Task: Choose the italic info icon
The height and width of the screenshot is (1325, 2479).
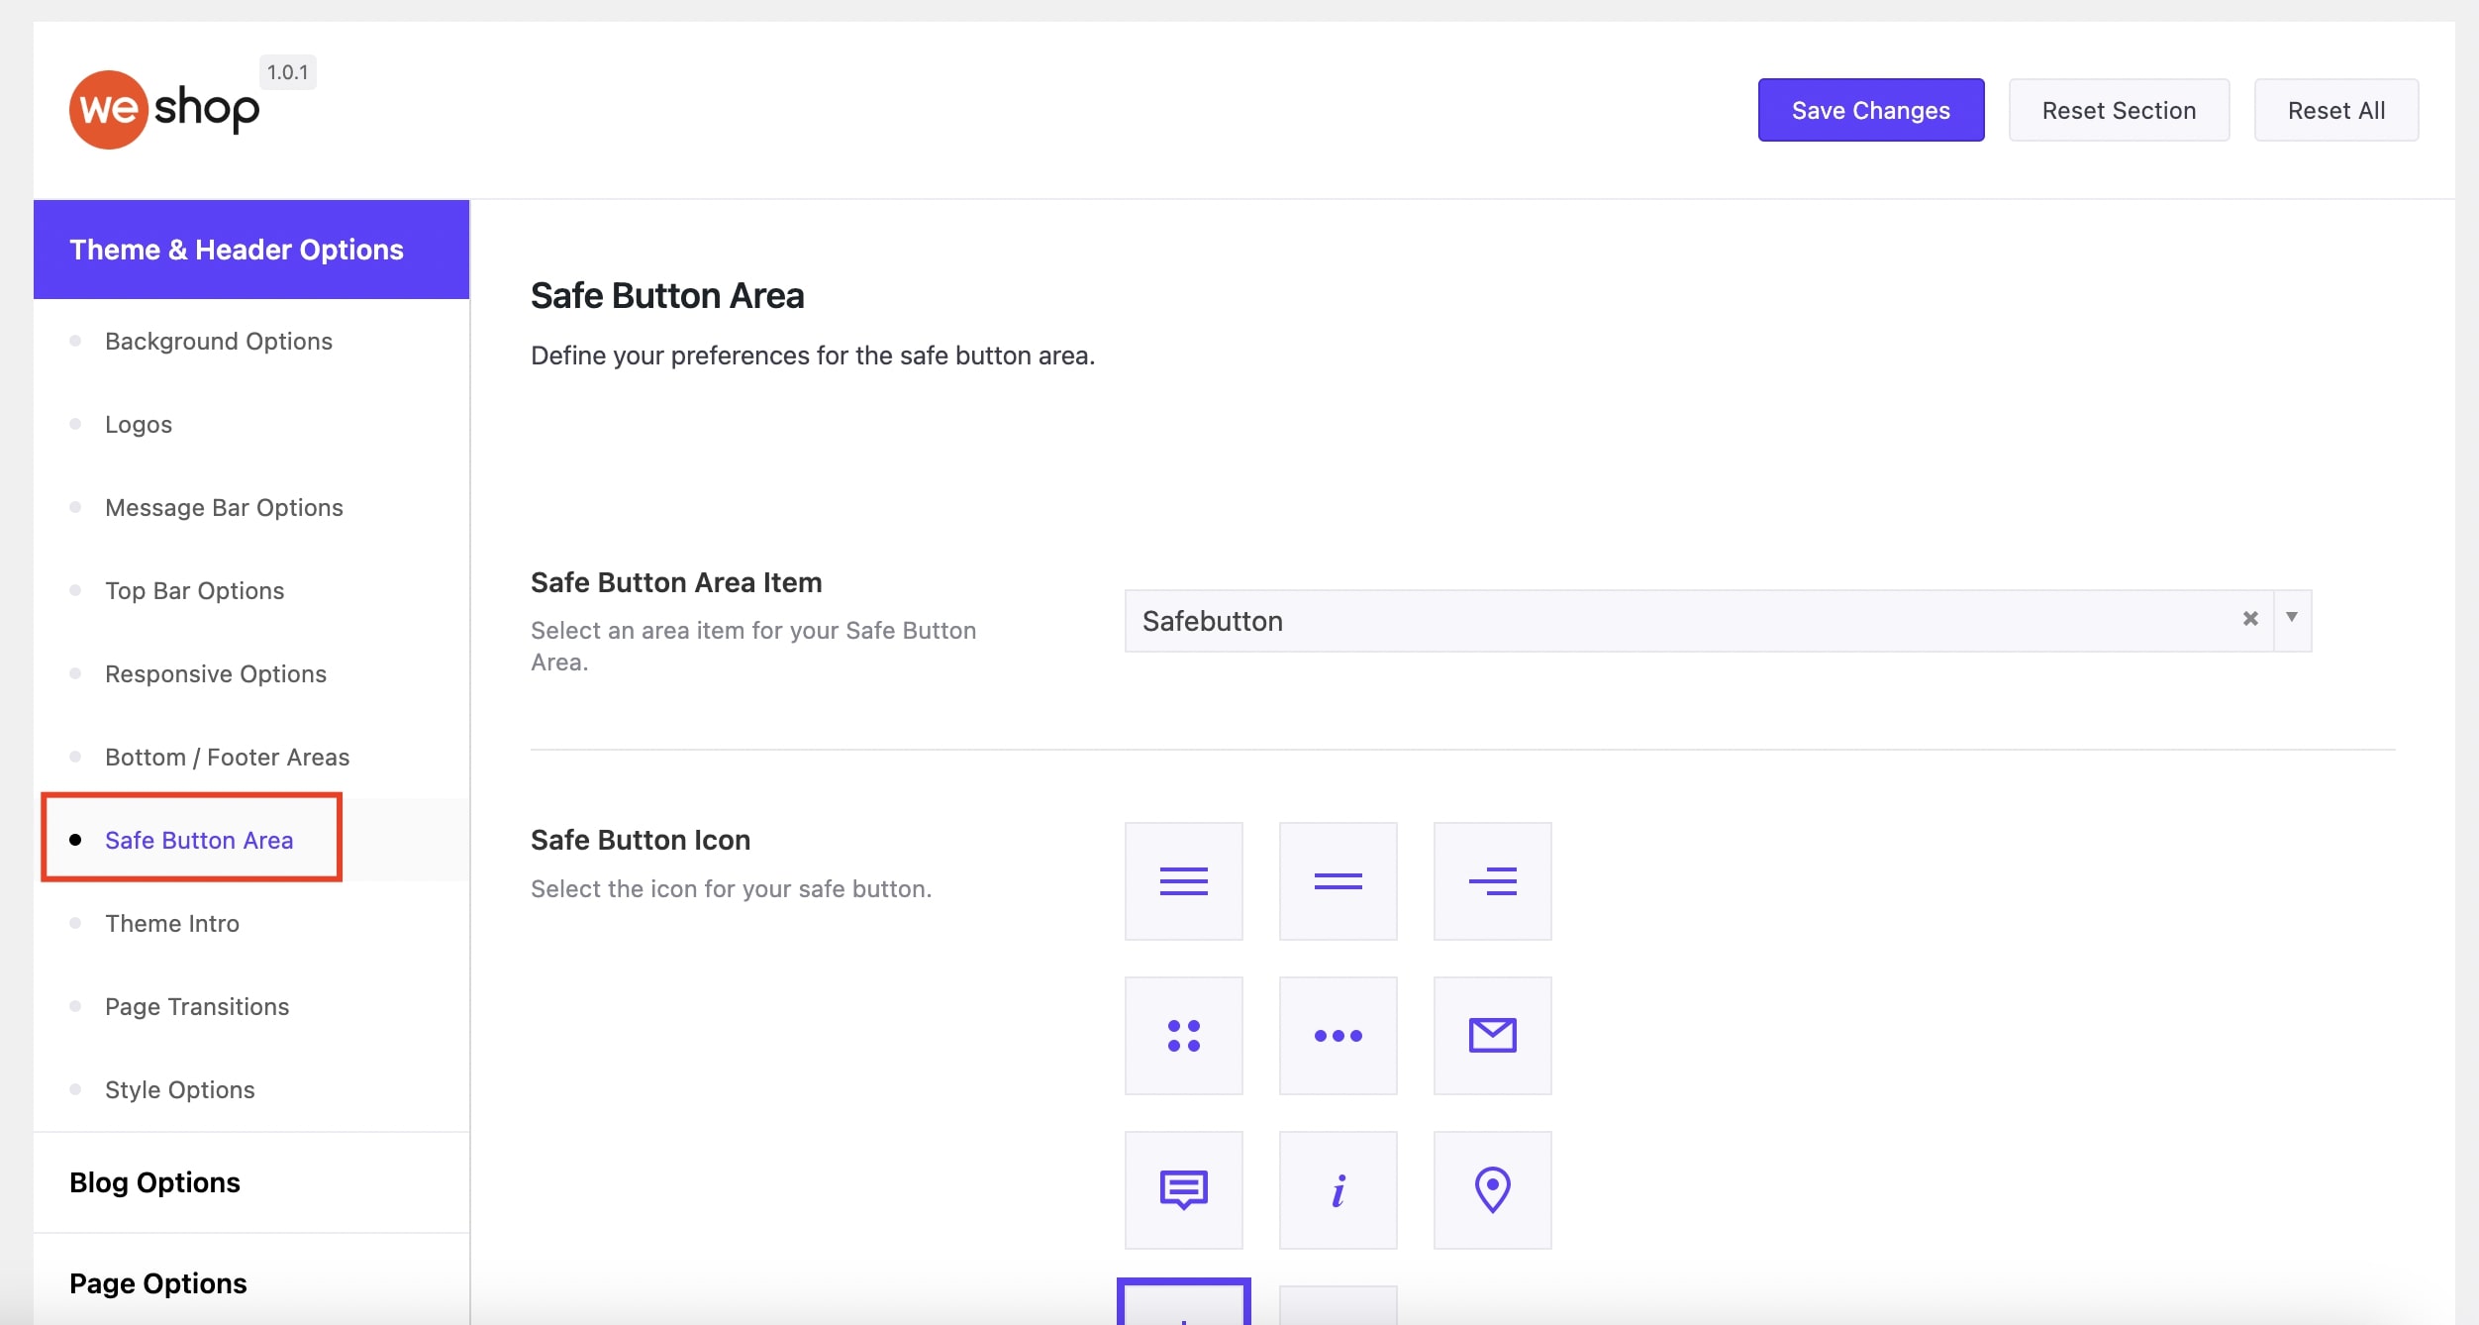Action: 1338,1189
